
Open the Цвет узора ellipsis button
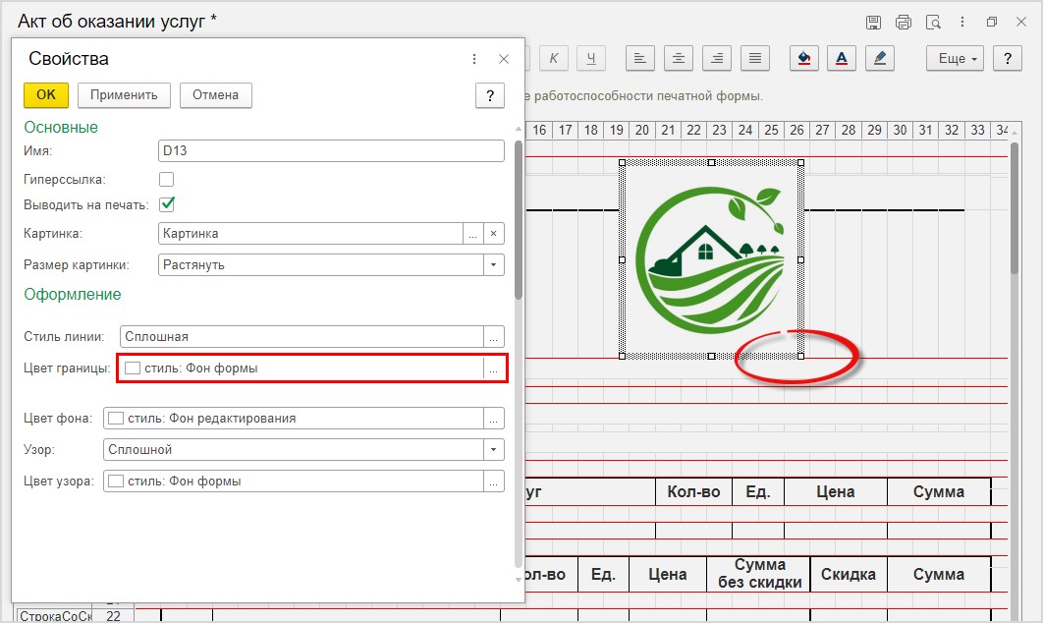click(494, 481)
